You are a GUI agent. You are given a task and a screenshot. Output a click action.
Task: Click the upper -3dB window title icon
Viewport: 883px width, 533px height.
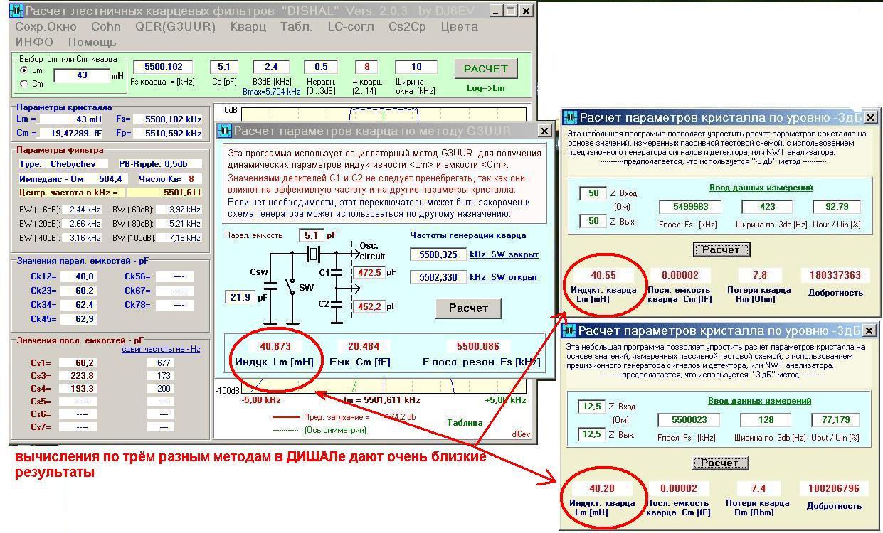click(x=570, y=117)
